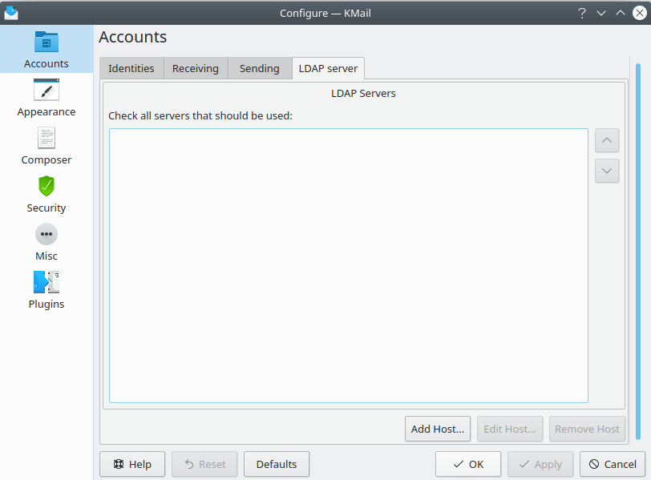651x480 pixels.
Task: Apply the current settings
Action: (540, 464)
